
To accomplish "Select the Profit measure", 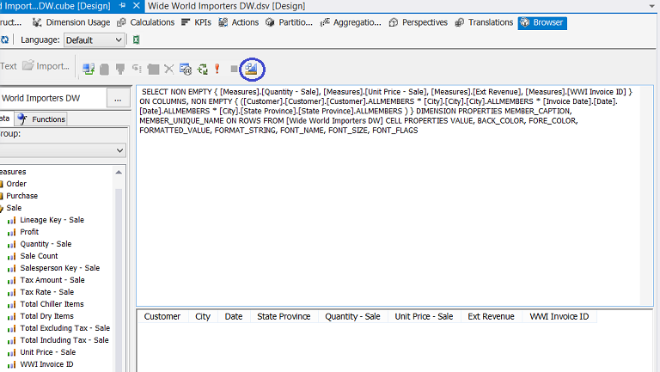I will pos(29,232).
